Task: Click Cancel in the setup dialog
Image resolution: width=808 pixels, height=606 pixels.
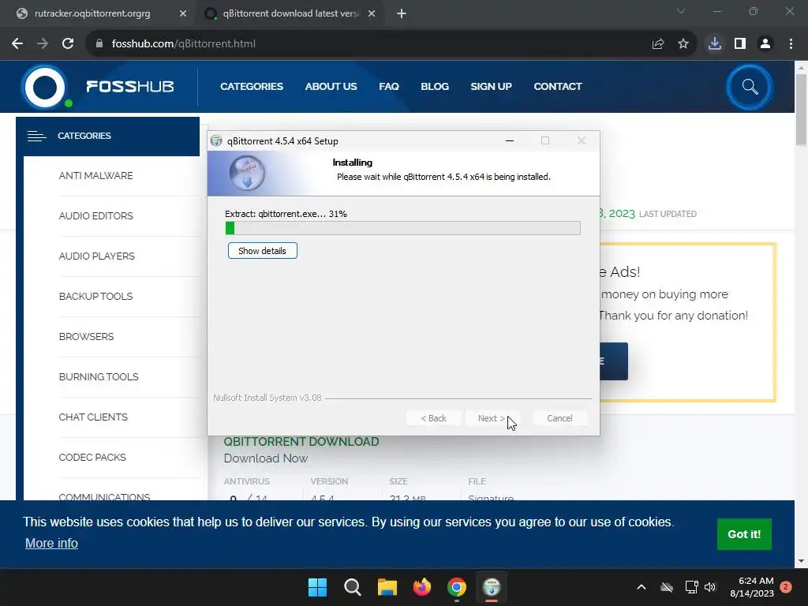Action: pos(559,418)
